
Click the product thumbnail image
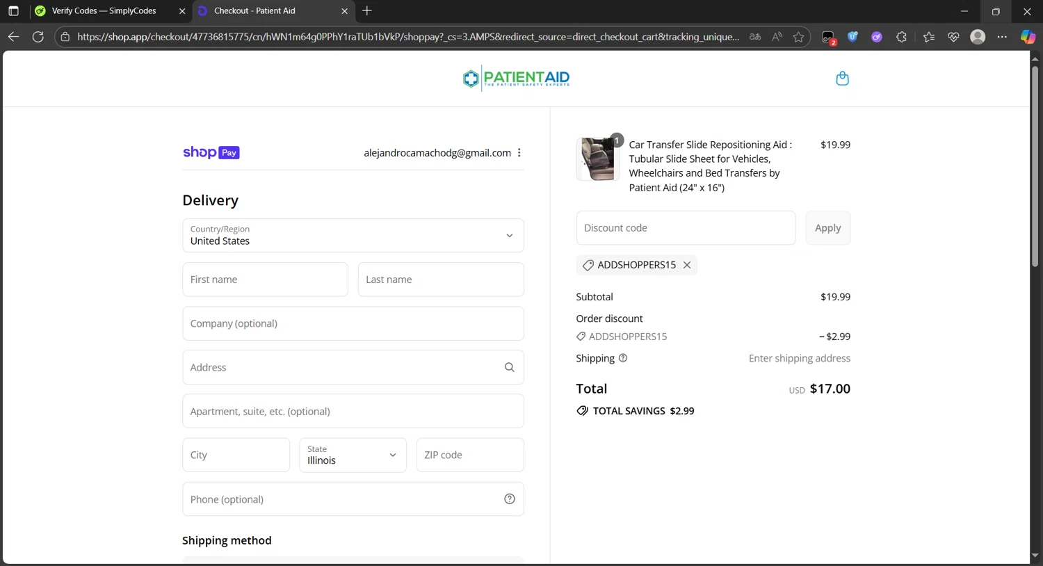(598, 159)
